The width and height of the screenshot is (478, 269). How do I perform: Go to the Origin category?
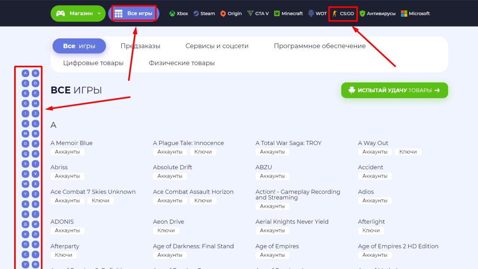tap(231, 13)
